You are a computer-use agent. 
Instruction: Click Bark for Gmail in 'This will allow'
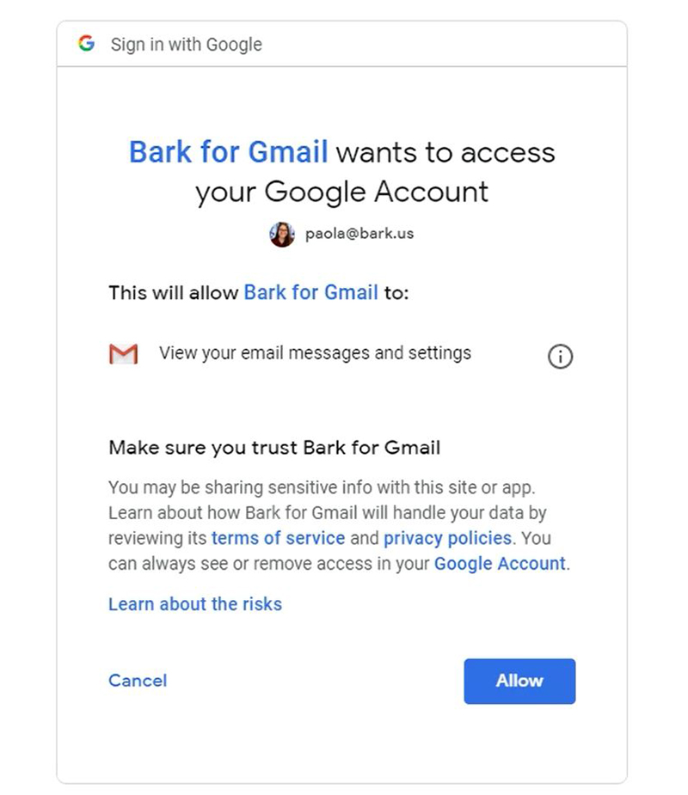(311, 292)
